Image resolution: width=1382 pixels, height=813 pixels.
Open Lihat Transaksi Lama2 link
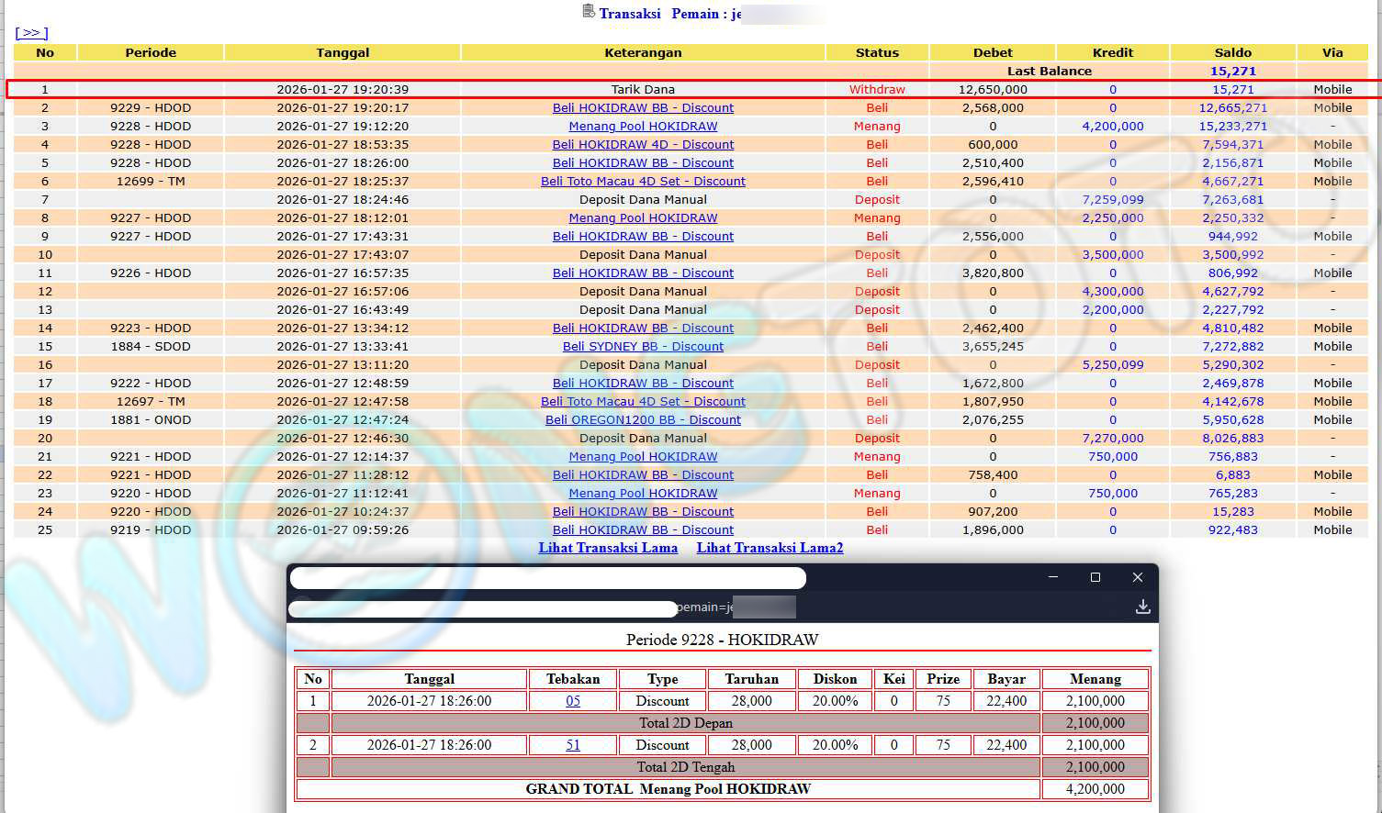pos(770,548)
